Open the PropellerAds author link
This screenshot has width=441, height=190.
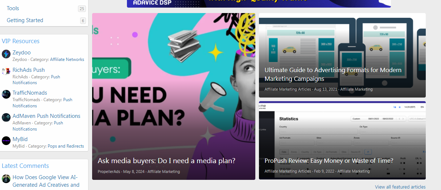coord(109,172)
